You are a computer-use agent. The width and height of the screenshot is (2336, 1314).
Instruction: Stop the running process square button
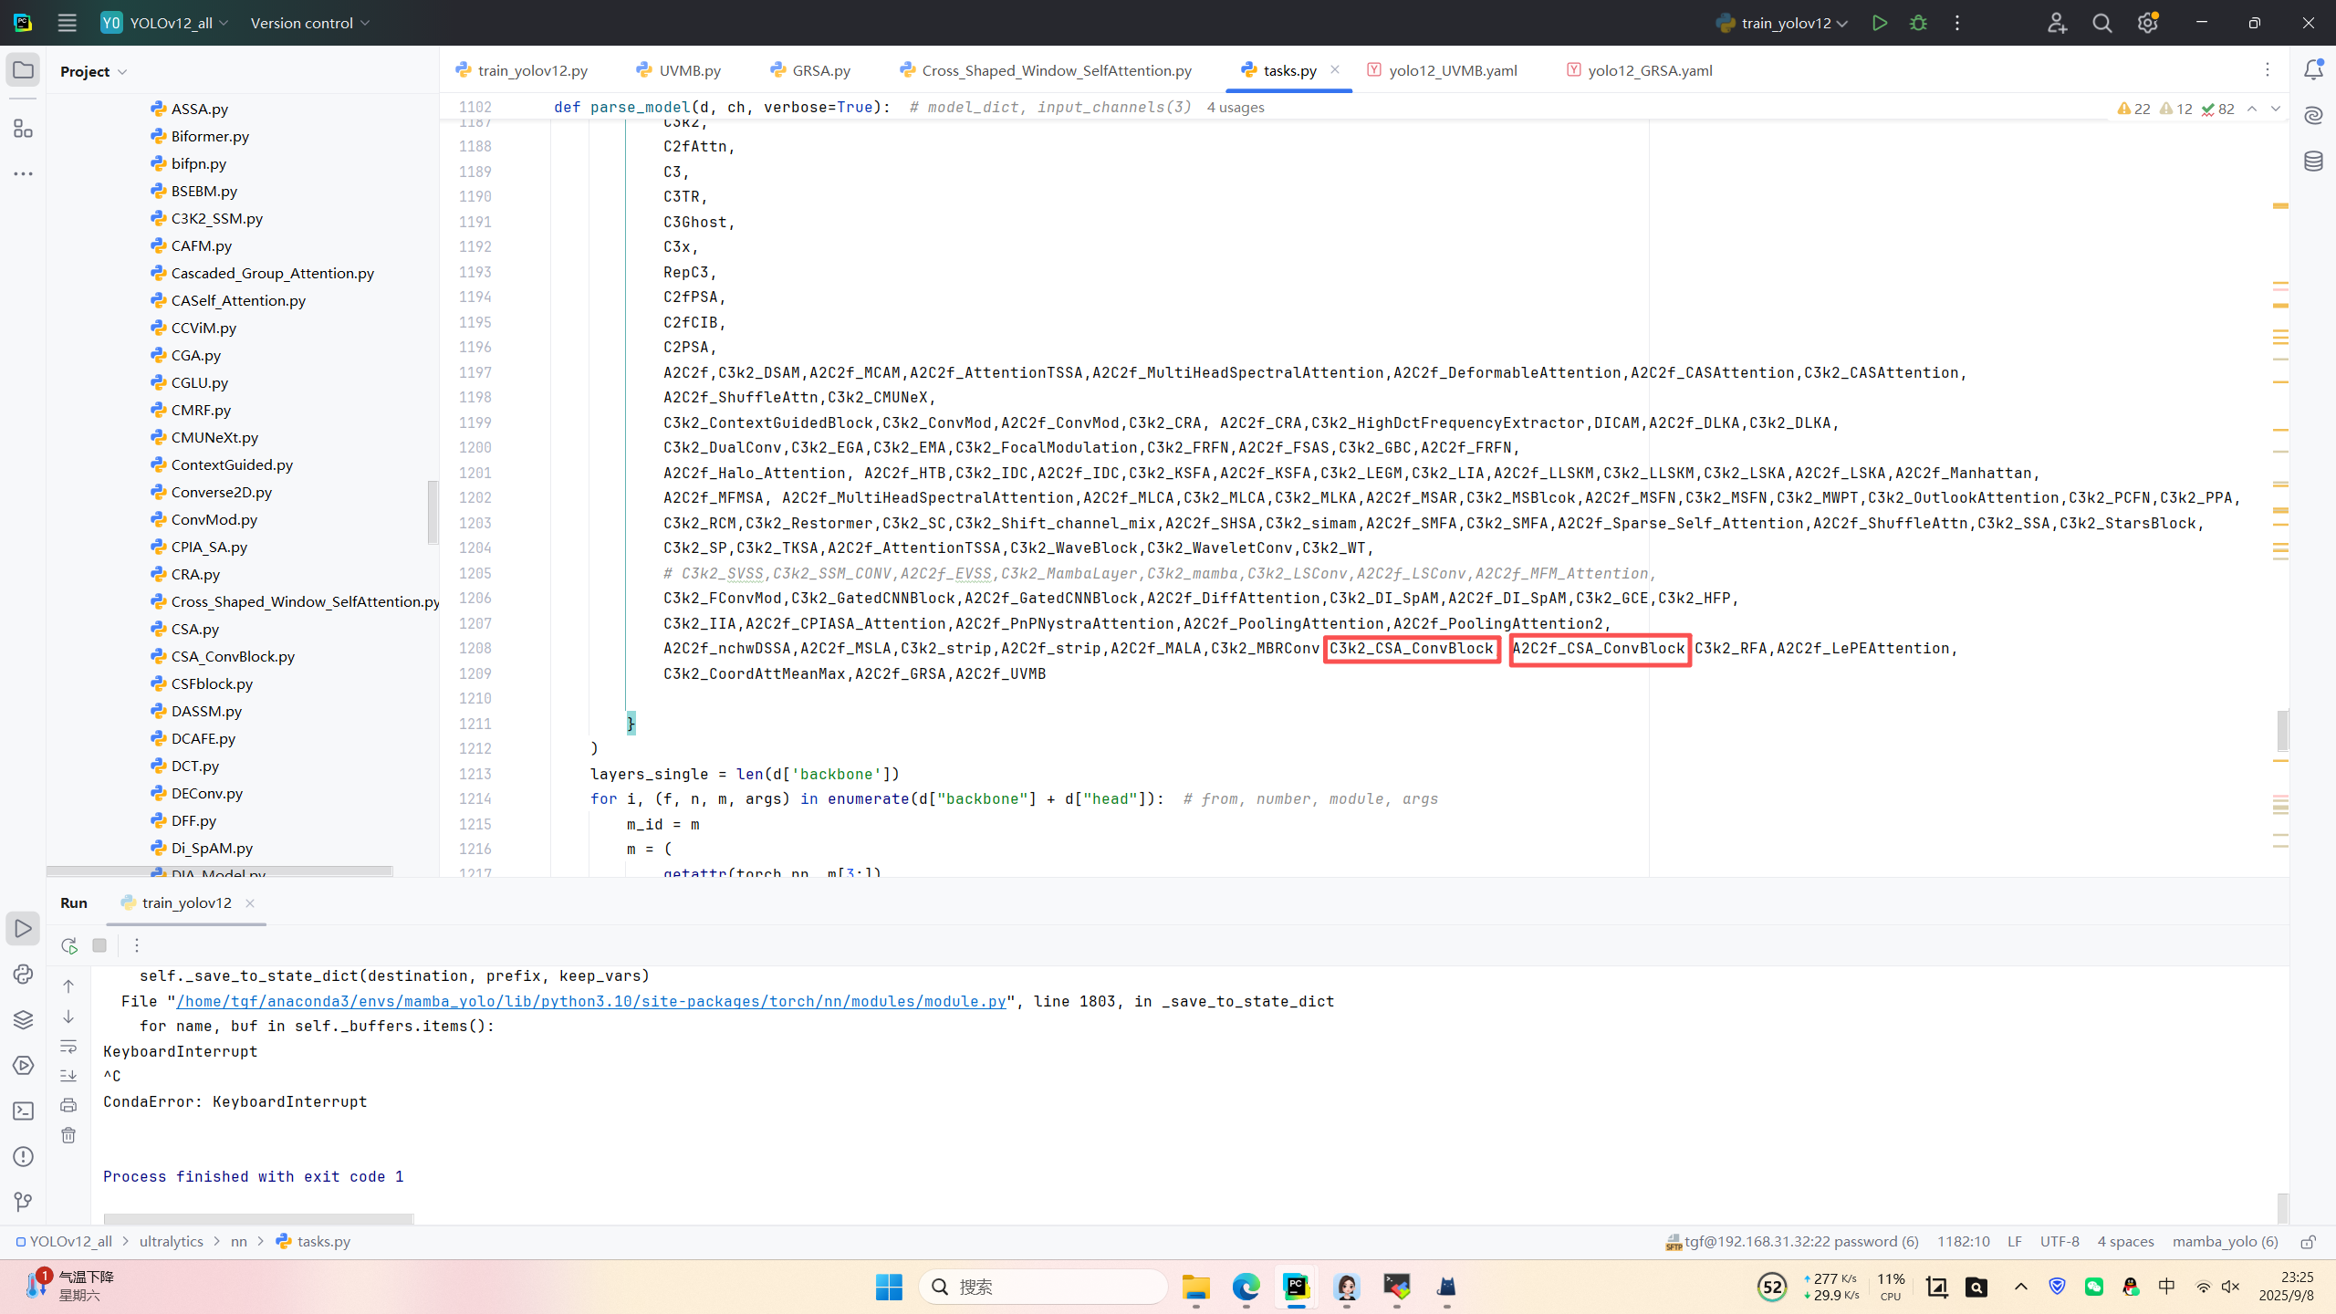[x=99, y=945]
